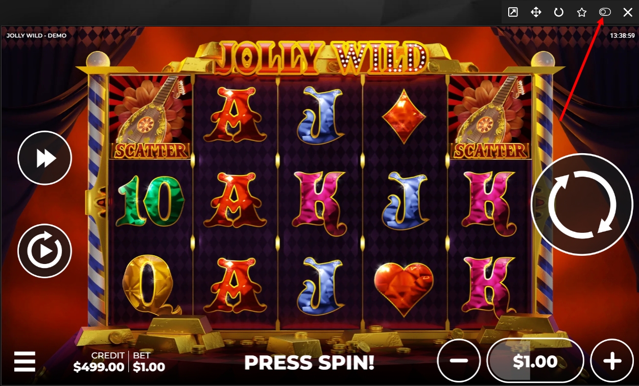Add the game to favorites with the star icon
639x386 pixels.
click(582, 12)
